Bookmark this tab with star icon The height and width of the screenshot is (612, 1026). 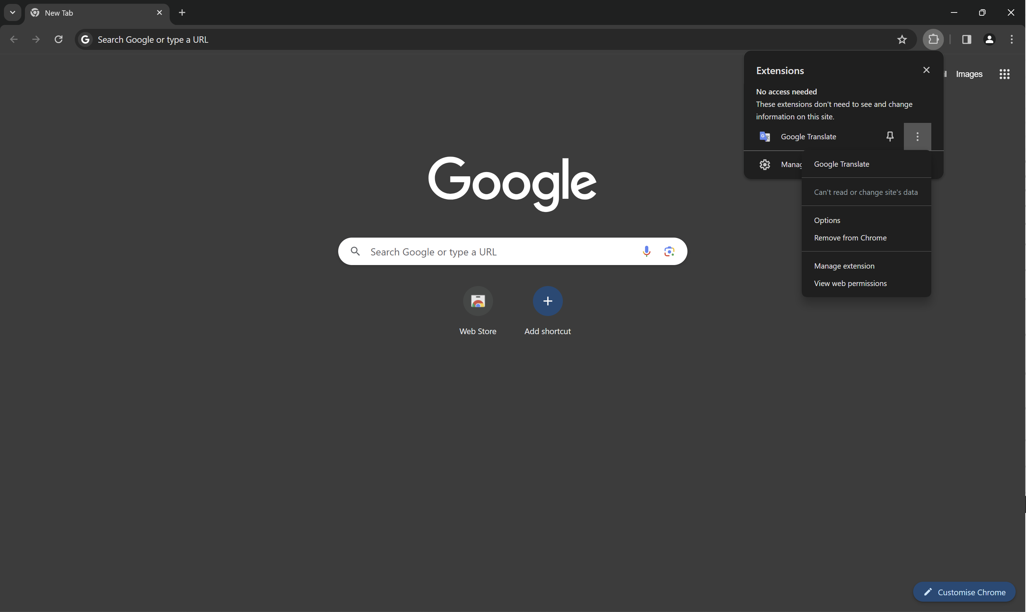tap(902, 40)
